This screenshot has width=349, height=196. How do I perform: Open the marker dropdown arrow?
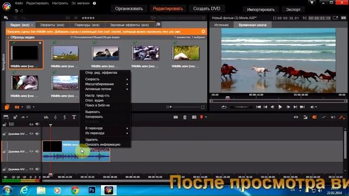coord(206,117)
